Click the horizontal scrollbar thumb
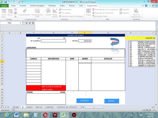158x118 pixels. pos(94,107)
